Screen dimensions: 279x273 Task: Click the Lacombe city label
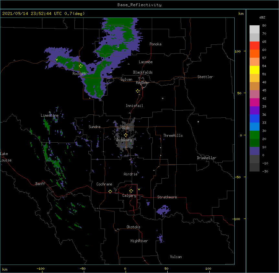coord(146,62)
